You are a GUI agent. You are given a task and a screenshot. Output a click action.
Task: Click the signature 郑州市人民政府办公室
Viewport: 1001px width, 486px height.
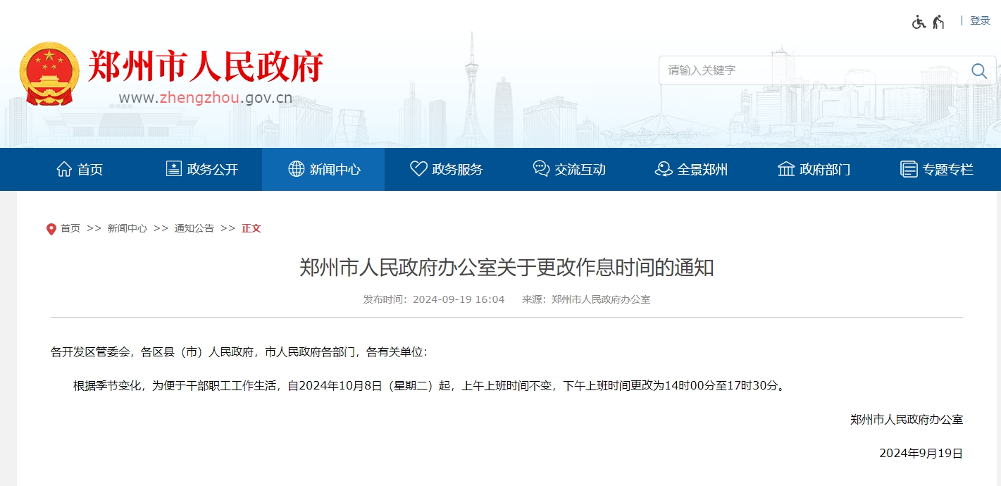907,419
